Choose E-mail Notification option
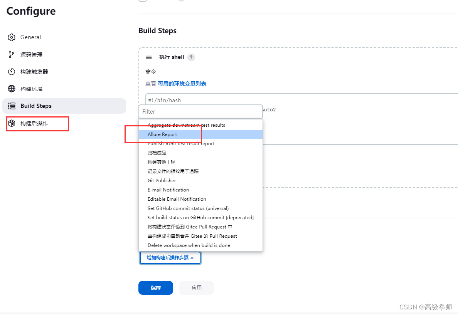 point(201,190)
